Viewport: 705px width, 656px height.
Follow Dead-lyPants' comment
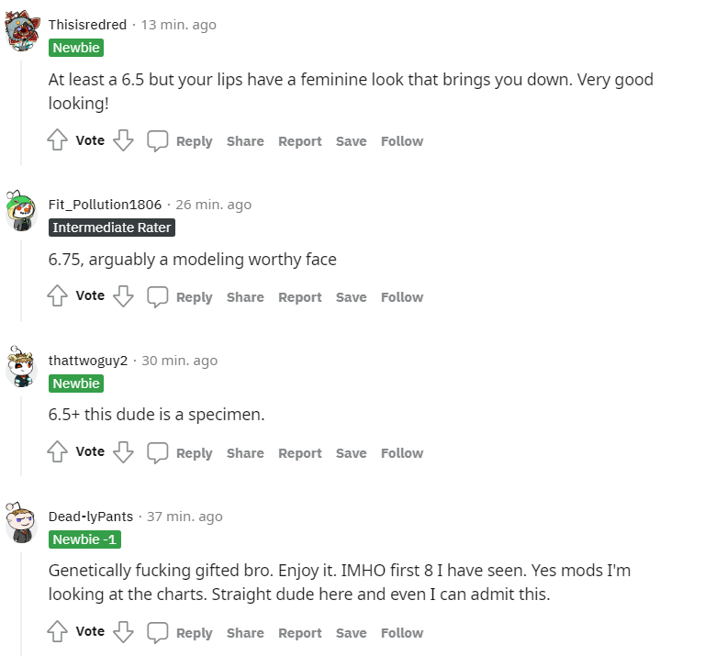point(402,633)
